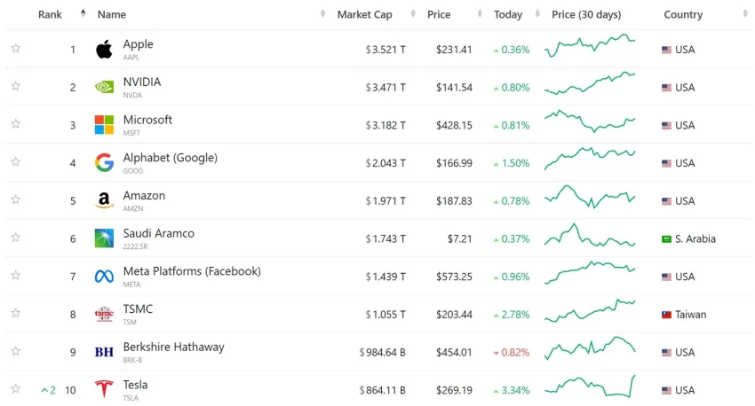Click the Microsoft logo icon
The image size is (755, 406).
point(104,125)
